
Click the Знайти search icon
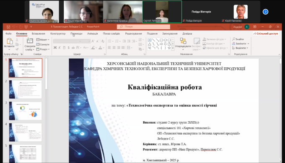pos(234,39)
